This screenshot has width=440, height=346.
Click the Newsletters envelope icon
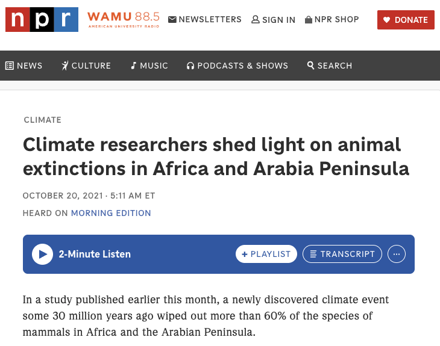click(172, 20)
